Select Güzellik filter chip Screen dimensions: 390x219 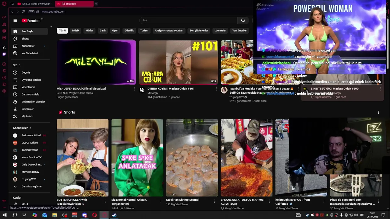(129, 30)
